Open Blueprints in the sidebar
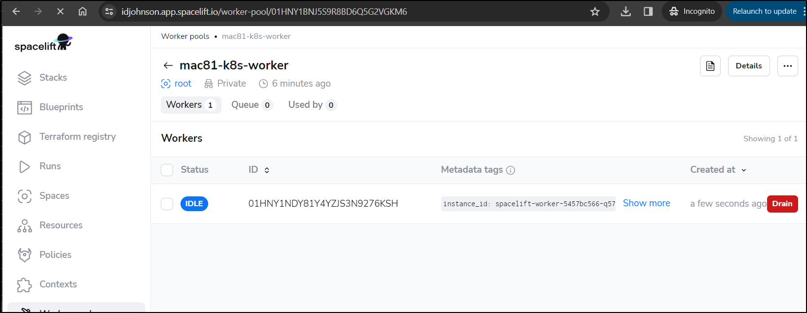This screenshot has width=807, height=313. [x=61, y=107]
